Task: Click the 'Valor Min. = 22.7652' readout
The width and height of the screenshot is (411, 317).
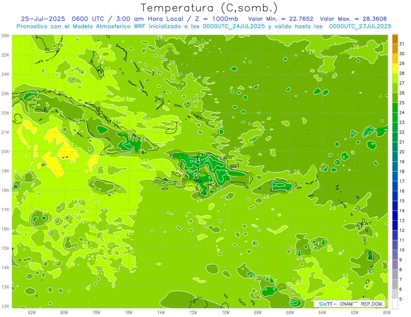Action: tap(281, 19)
